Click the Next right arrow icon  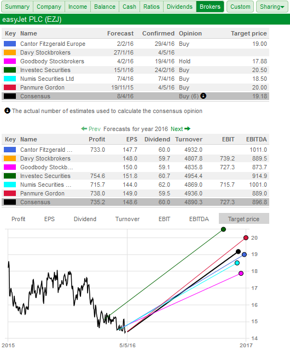188,129
